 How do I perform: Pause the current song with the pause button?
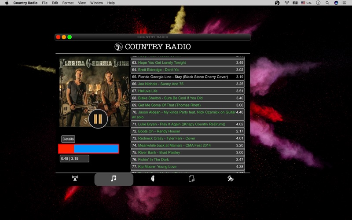[98, 119]
